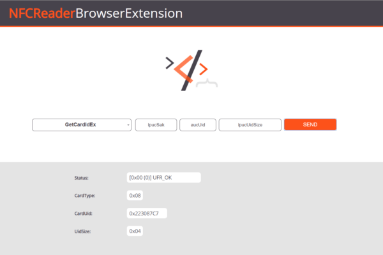Viewport: 383px width, 255px height.
Task: Select the lpucUidSize input box
Action: (250, 125)
